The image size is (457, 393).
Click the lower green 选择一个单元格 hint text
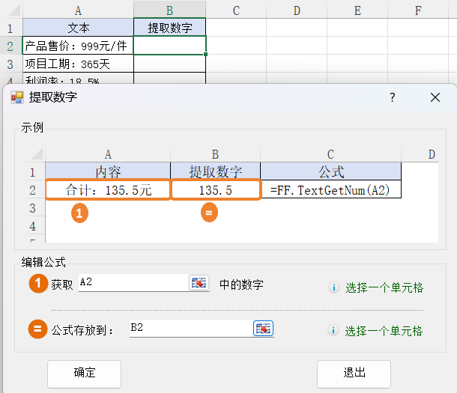(384, 331)
